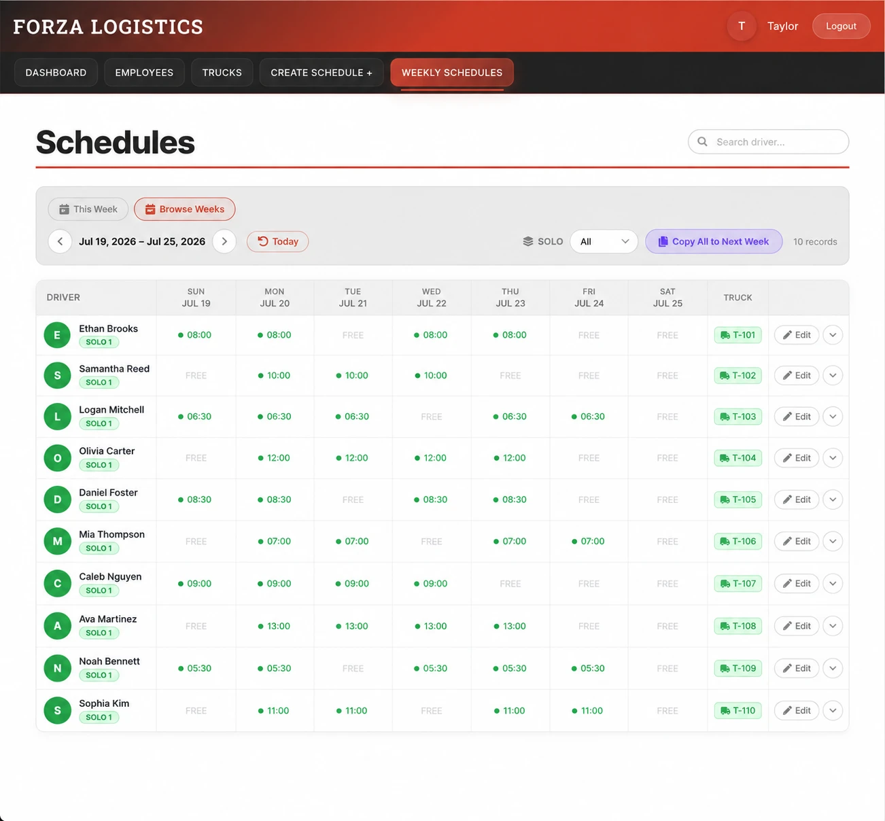Screen dimensions: 885x821
Task: Switch to Browse Weeks view
Action: (x=185, y=209)
